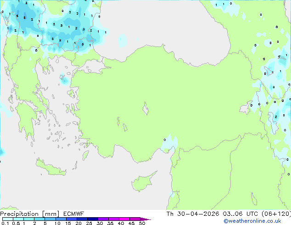
Task: Click the '0.5' legend scale value
Action: tap(16, 223)
